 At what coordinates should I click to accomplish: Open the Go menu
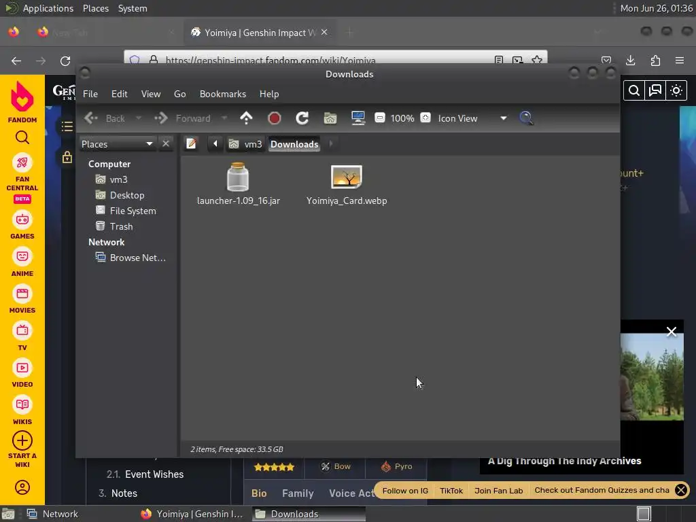click(x=179, y=94)
